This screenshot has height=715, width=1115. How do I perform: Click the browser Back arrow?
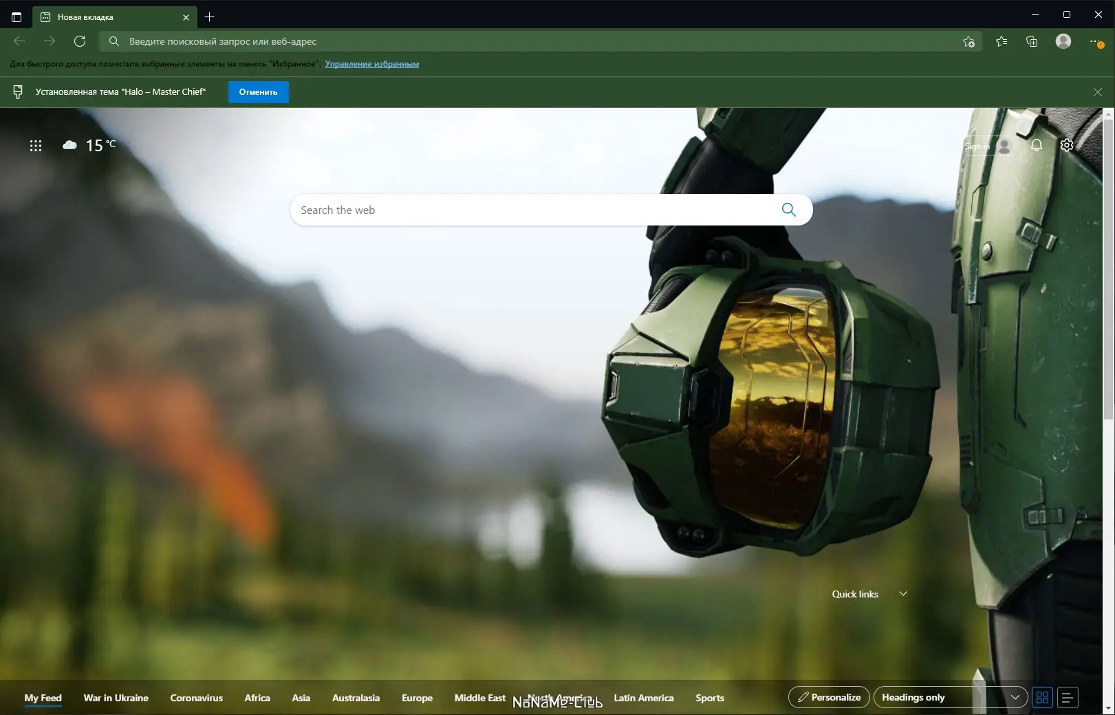tap(19, 41)
